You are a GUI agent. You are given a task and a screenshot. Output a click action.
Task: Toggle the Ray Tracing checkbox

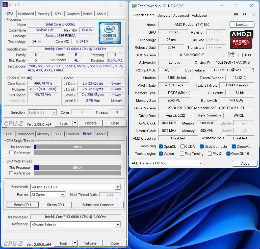[x=182, y=154]
